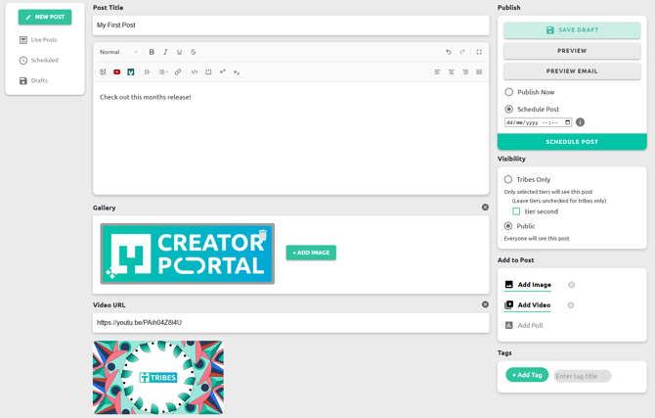The width and height of the screenshot is (655, 418).
Task: Delete the Creator Portal gallery image
Action: tap(262, 235)
